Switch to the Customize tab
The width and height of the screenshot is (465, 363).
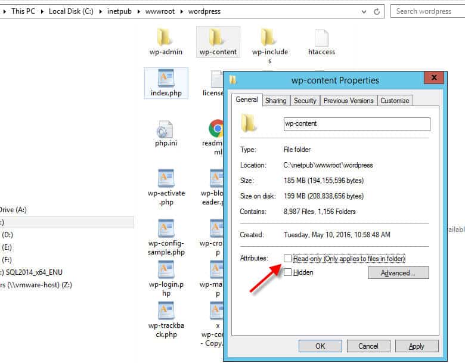point(395,101)
